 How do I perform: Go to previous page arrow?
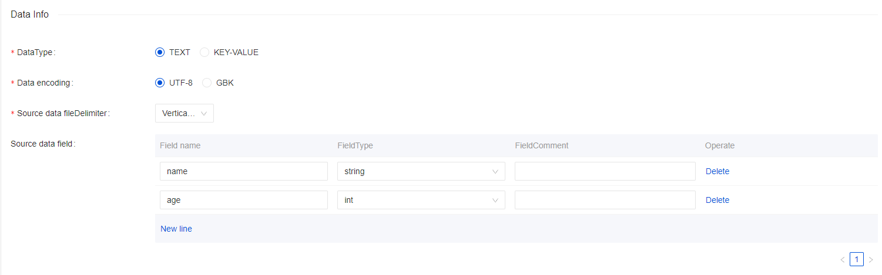[x=843, y=259]
